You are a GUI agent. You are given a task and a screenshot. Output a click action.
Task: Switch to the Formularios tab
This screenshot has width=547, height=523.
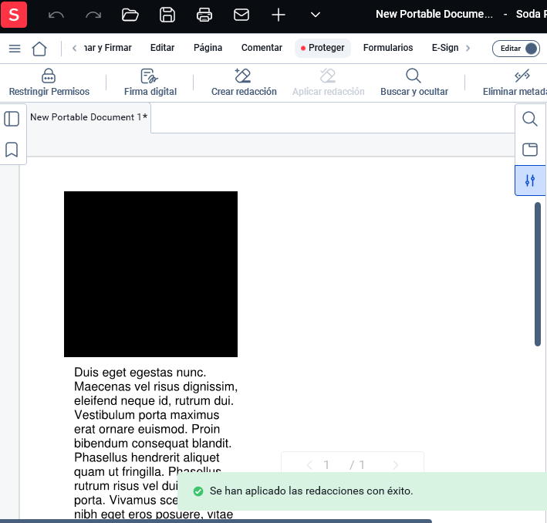point(388,48)
